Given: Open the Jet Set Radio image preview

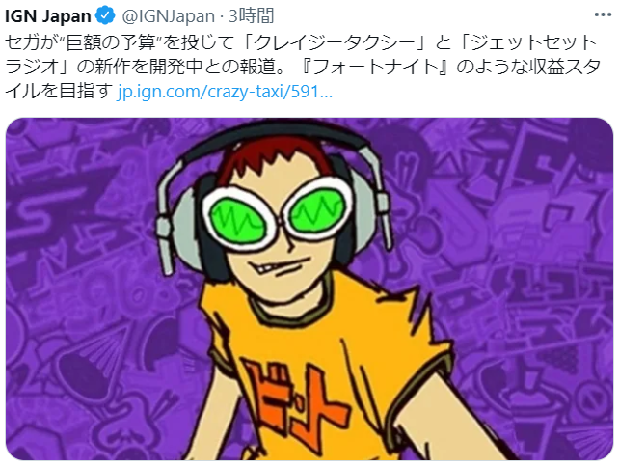Looking at the screenshot, I should tap(309, 288).
